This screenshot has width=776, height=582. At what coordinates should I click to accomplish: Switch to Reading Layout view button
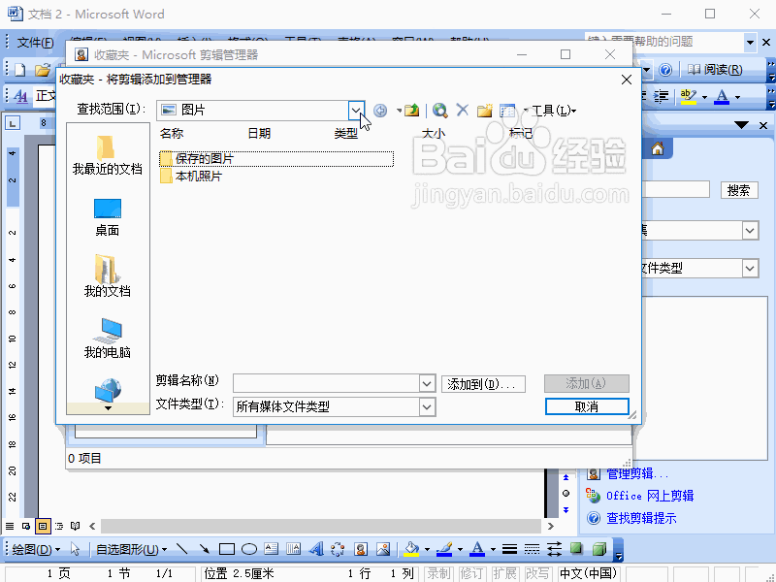click(x=76, y=526)
